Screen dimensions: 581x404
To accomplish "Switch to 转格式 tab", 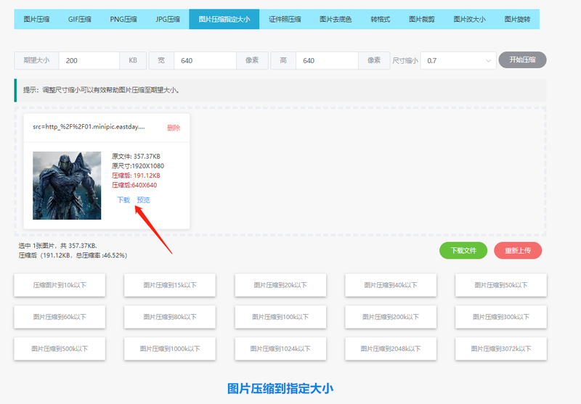I will click(x=380, y=20).
